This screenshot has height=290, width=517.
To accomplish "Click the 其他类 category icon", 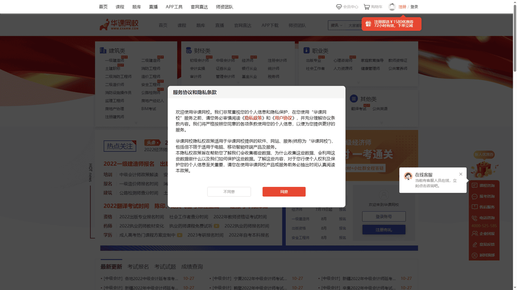I will click(354, 98).
